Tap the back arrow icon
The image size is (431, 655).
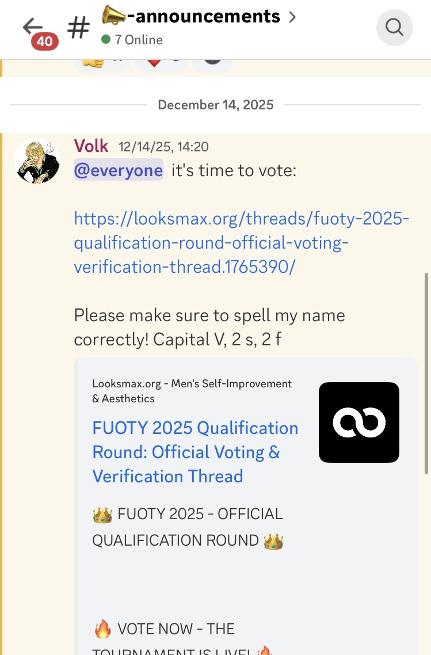pyautogui.click(x=33, y=25)
